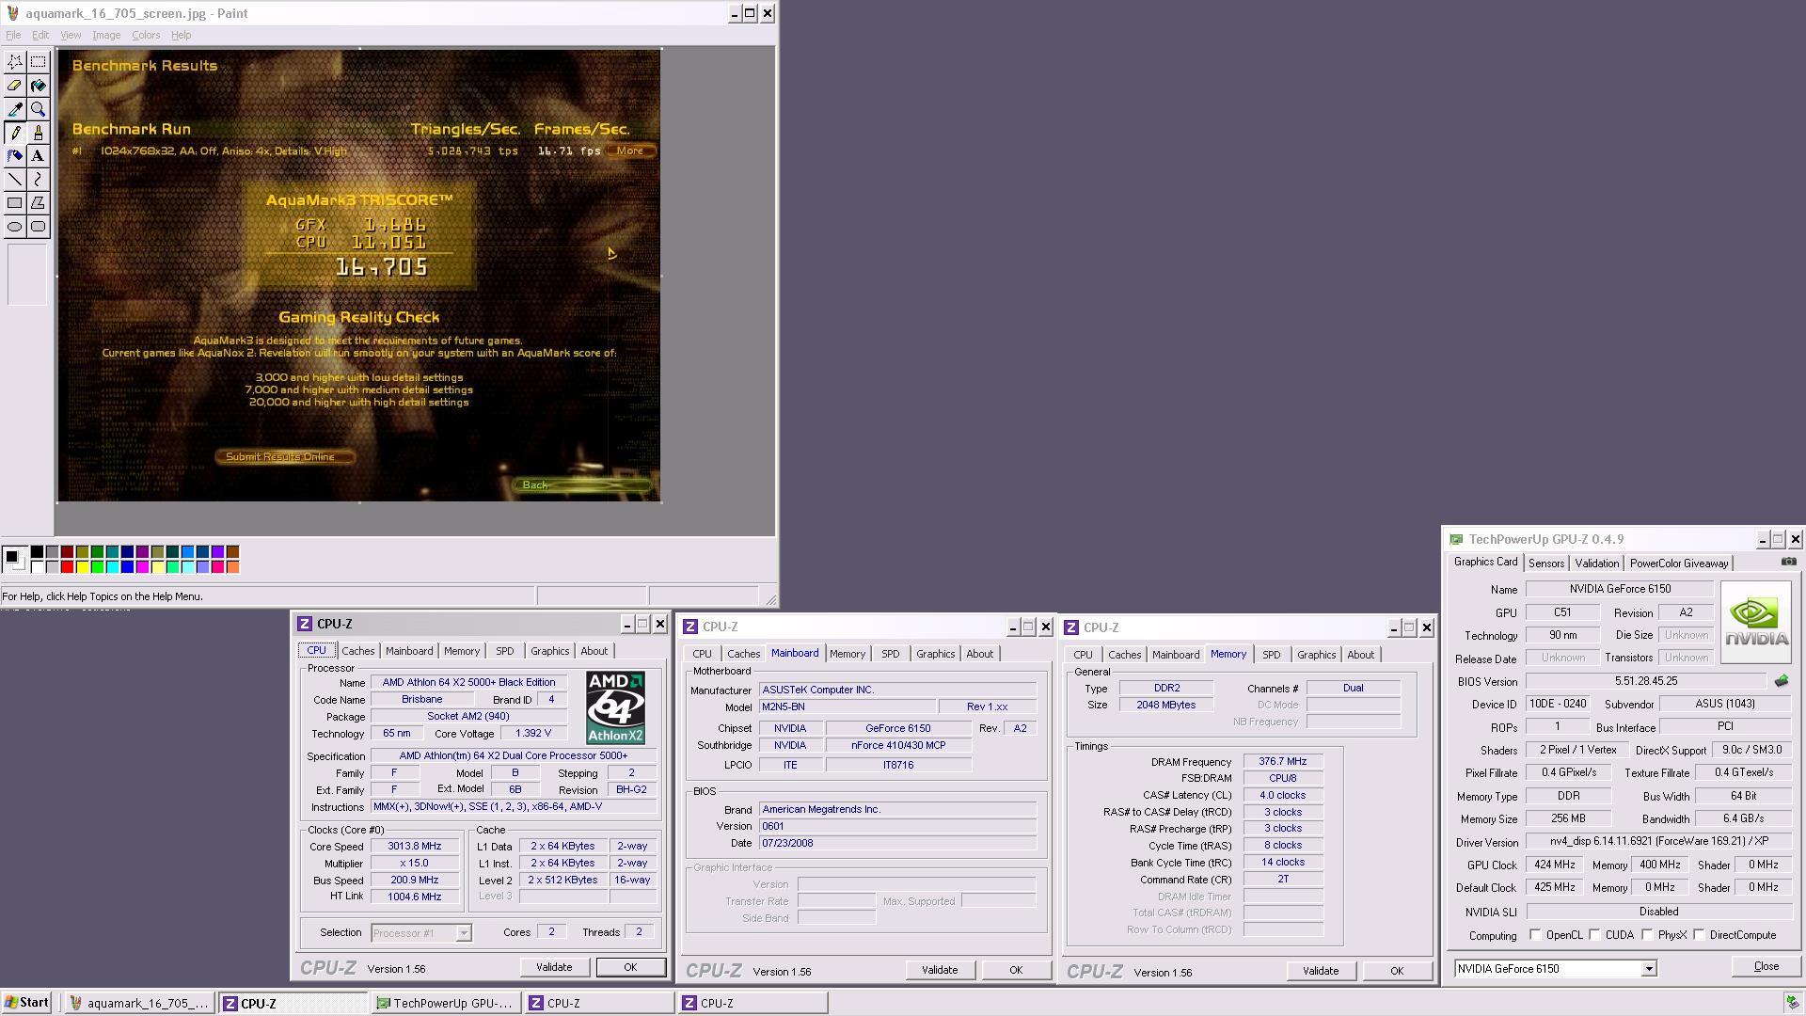Screen dimensions: 1806x1016
Task: Pick the yellow color swatch in the palette
Action: tap(82, 567)
